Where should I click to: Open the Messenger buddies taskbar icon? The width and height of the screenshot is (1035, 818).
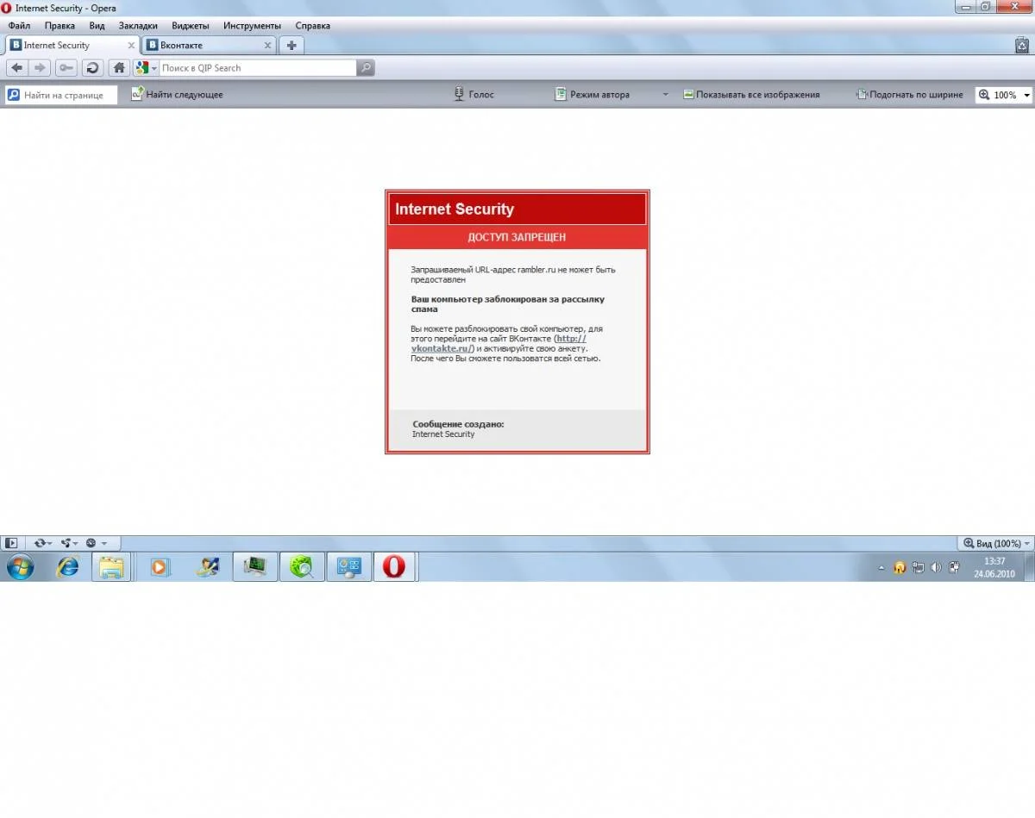207,566
